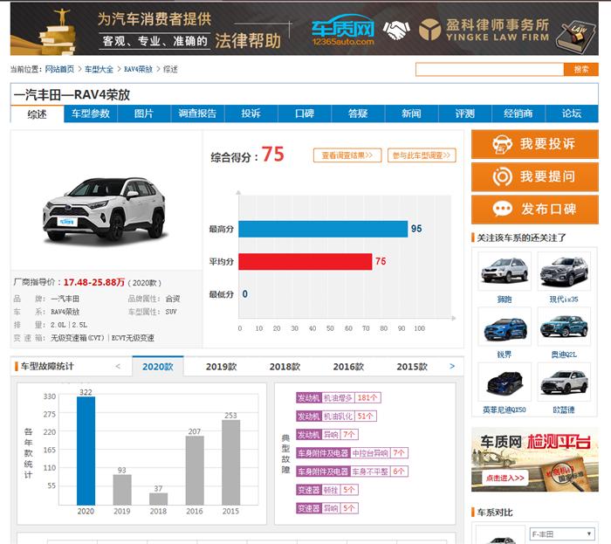Viewport: 611px width, 544px height.
Task: Select the 2020款 year tab
Action: (x=158, y=366)
